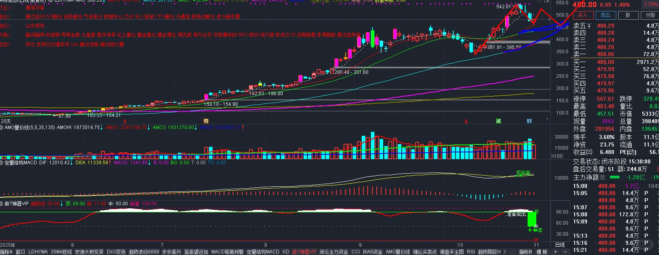Select the AMO量价线 tab in the bottom bar
This screenshot has width=659, height=255.
(x=398, y=252)
